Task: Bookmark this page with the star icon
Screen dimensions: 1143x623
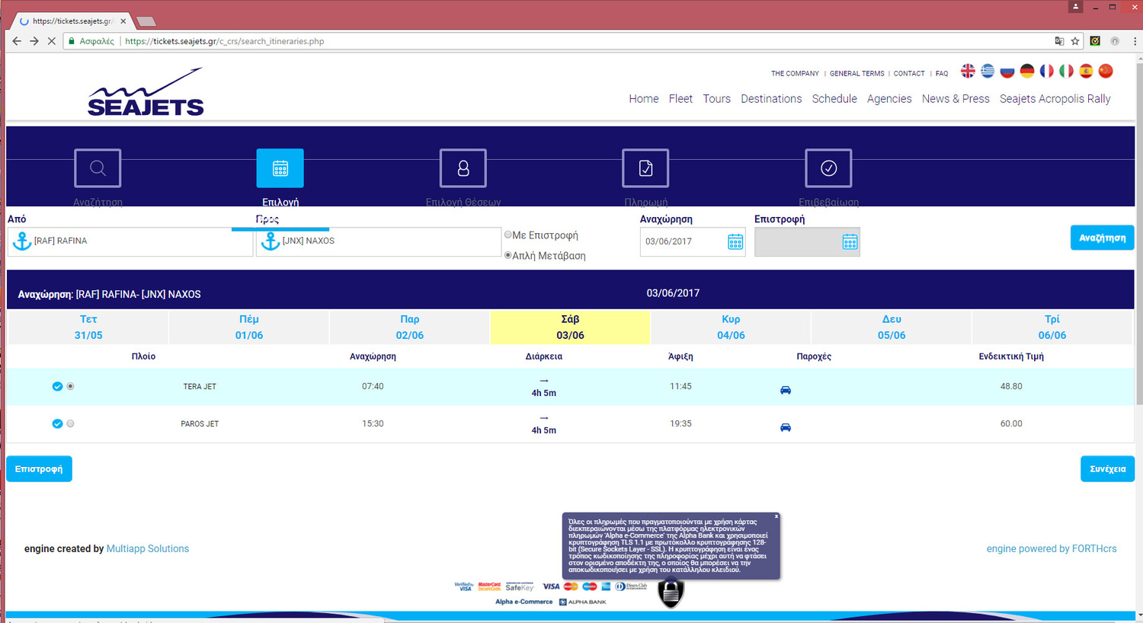Action: coord(1075,41)
